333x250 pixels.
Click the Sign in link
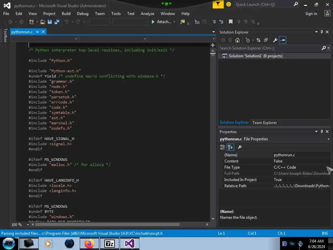(311, 14)
